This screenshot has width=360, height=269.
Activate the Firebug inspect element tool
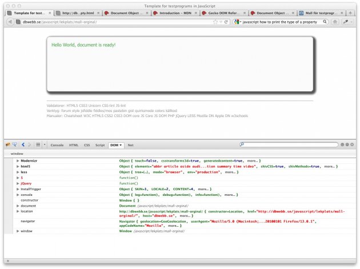(x=14, y=144)
